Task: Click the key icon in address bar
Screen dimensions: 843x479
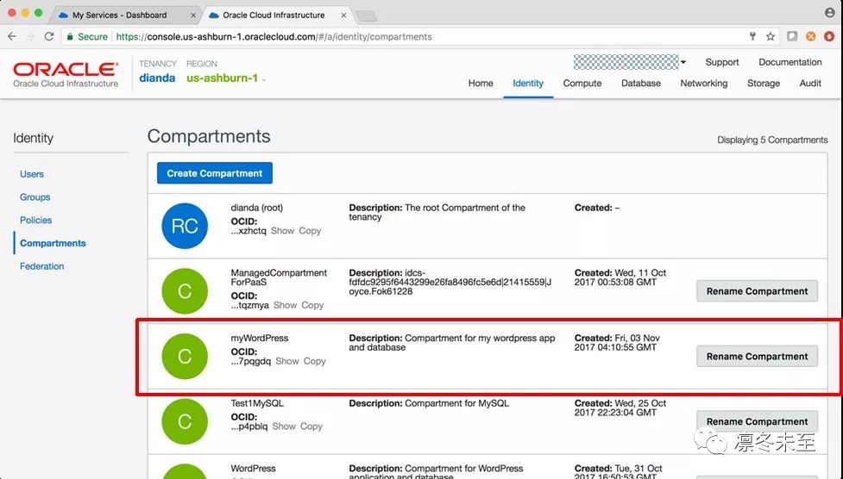Action: pyautogui.click(x=752, y=36)
